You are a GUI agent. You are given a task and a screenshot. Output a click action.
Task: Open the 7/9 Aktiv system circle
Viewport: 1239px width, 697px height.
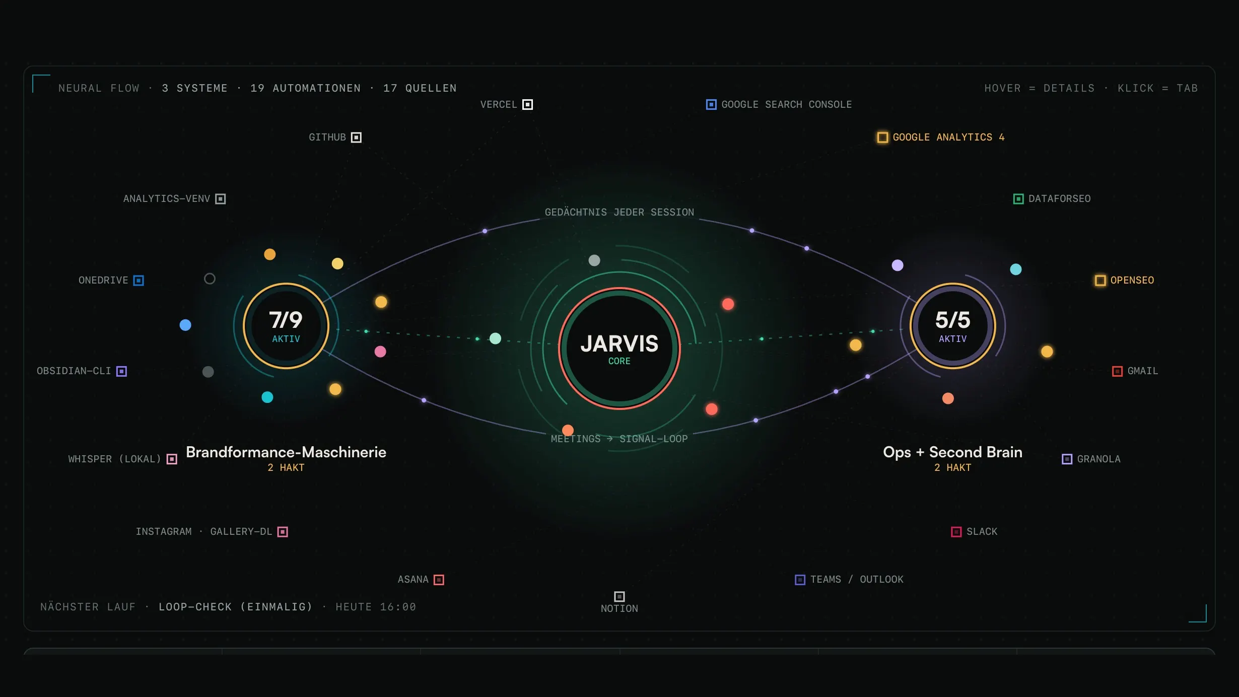click(x=286, y=326)
